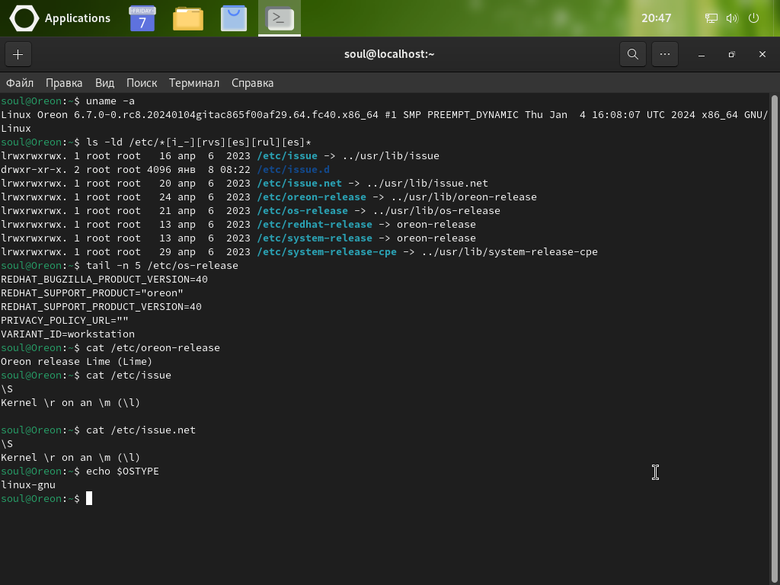
Task: Click the 20:47 clock
Action: point(656,18)
